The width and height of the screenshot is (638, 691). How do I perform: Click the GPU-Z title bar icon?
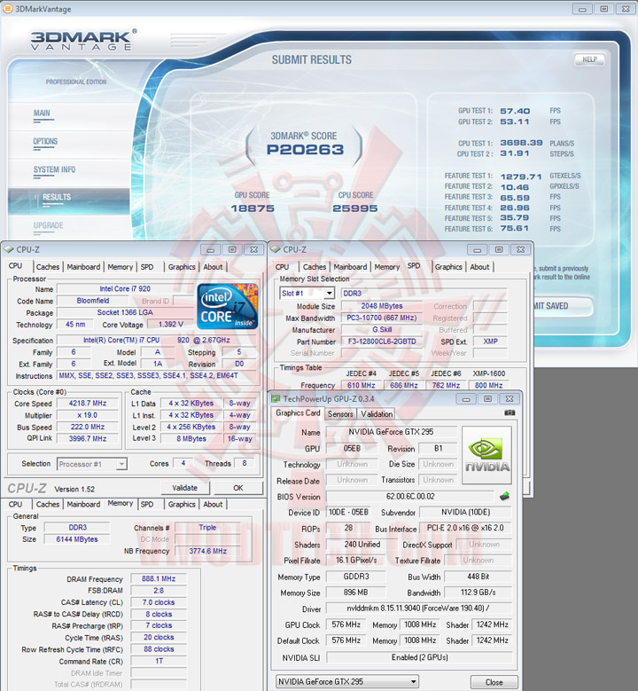click(x=276, y=398)
